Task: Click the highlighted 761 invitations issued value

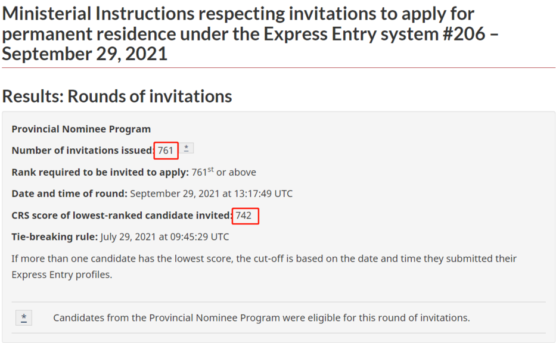Action: 166,151
